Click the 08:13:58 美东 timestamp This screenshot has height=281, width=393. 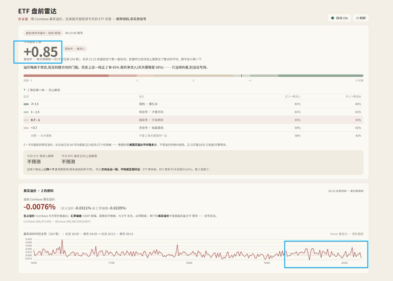pyautogui.click(x=74, y=33)
